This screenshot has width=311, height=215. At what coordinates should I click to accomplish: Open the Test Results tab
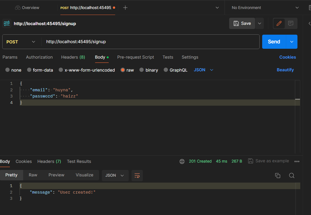click(x=79, y=161)
